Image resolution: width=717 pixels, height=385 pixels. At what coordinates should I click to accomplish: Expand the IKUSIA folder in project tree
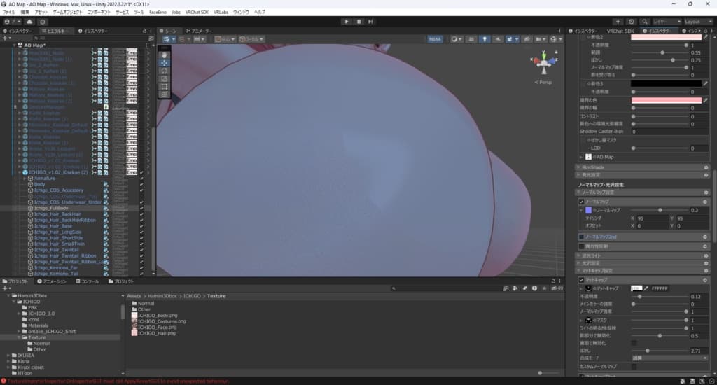10,356
